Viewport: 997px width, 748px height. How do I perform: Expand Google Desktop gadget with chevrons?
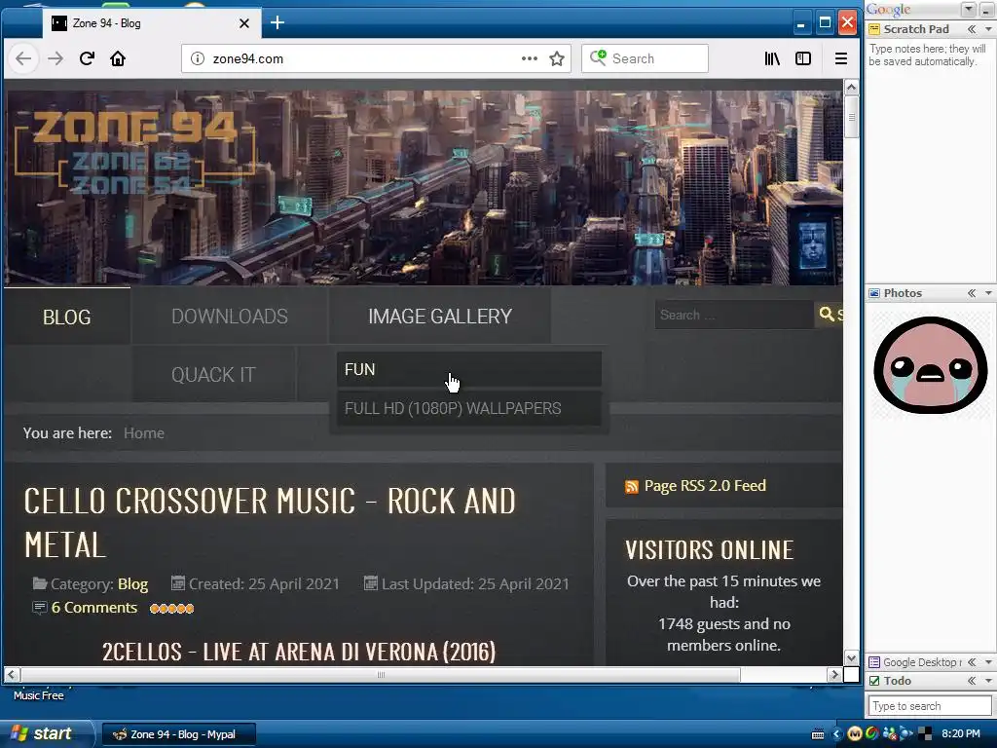[972, 662]
